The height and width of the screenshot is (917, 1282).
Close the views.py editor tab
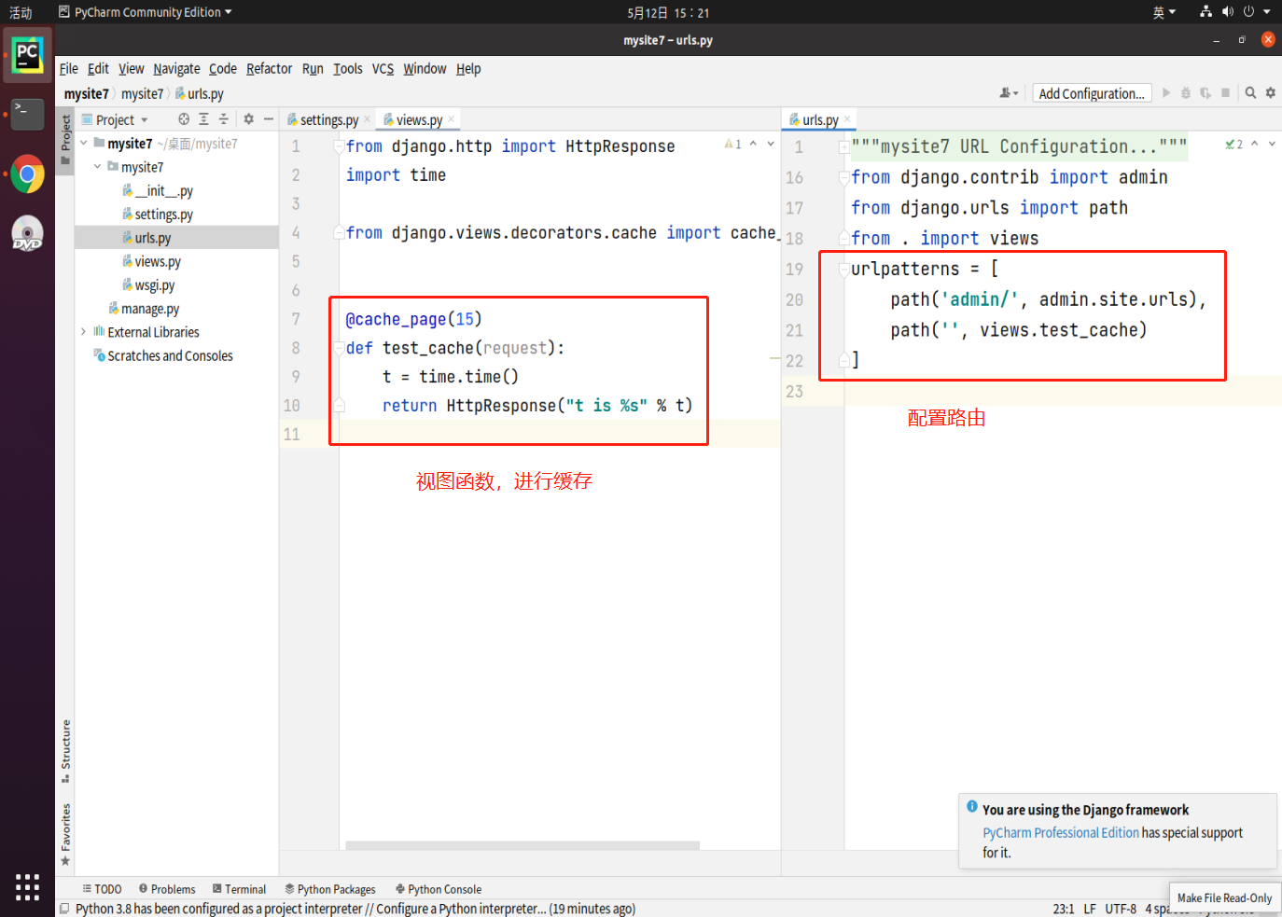point(452,119)
